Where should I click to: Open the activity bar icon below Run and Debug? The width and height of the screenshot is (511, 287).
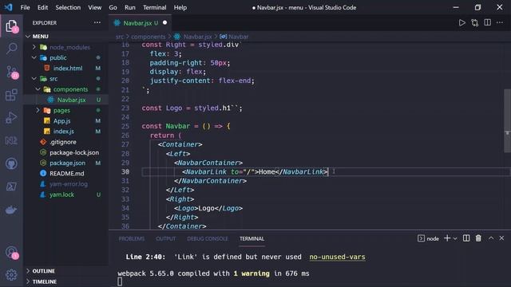point(11,140)
